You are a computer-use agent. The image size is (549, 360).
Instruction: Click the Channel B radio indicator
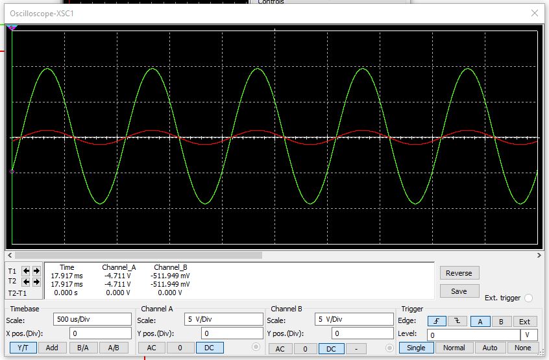pyautogui.click(x=389, y=348)
